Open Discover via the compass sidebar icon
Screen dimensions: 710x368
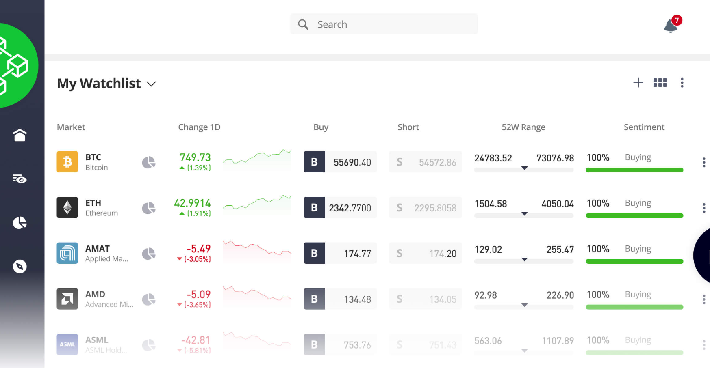click(x=20, y=267)
